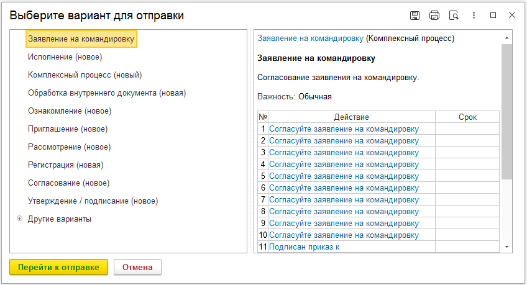The width and height of the screenshot is (527, 285).
Task: Open the Заявление на командировку header link
Action: pyautogui.click(x=310, y=38)
